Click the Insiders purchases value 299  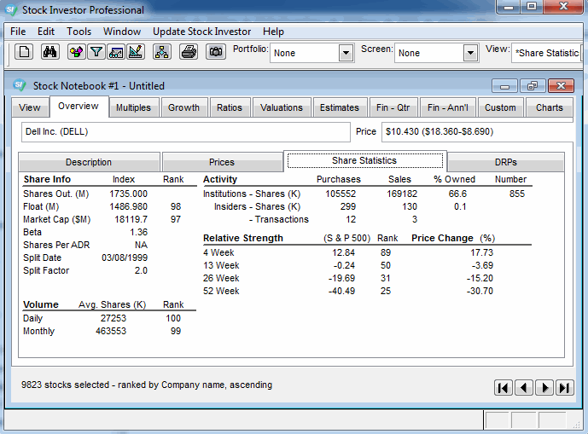pos(348,206)
